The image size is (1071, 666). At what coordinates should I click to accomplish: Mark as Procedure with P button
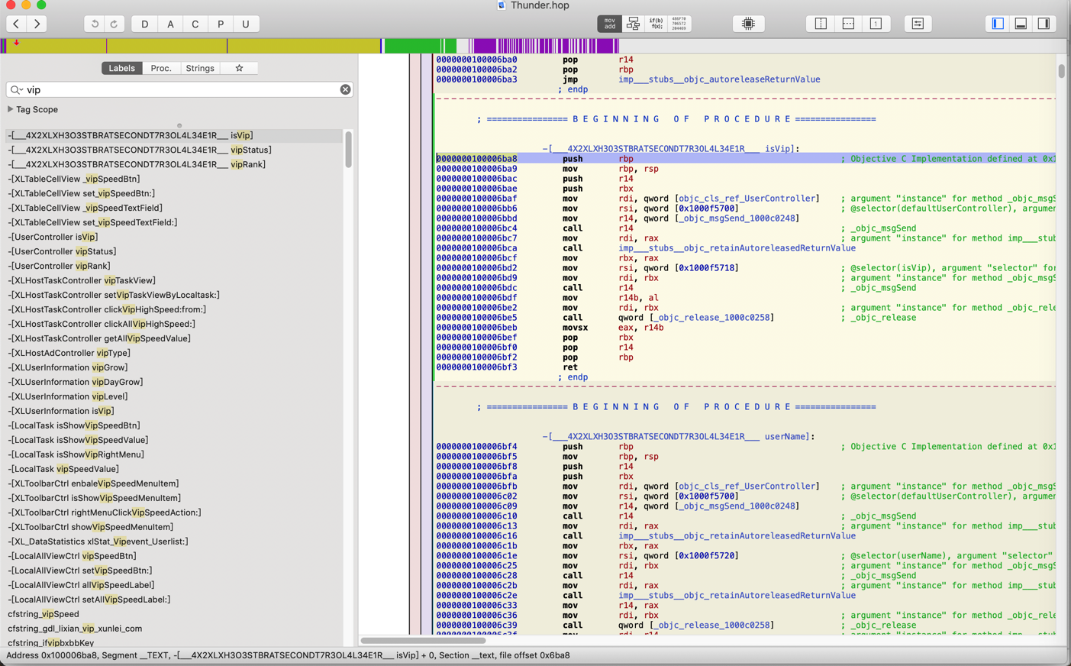click(221, 24)
